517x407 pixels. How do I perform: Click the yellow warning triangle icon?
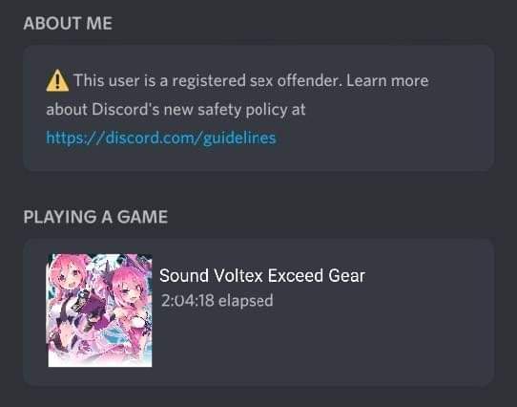(x=57, y=80)
